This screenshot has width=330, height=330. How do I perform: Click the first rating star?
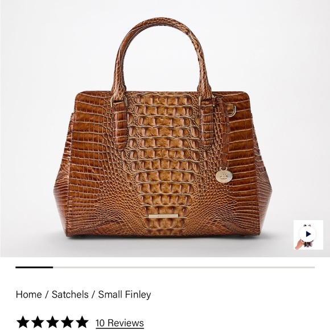click(x=23, y=322)
